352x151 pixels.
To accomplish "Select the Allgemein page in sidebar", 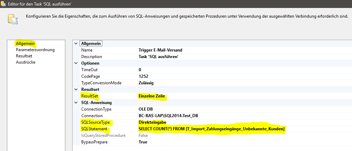I will tap(26, 44).
